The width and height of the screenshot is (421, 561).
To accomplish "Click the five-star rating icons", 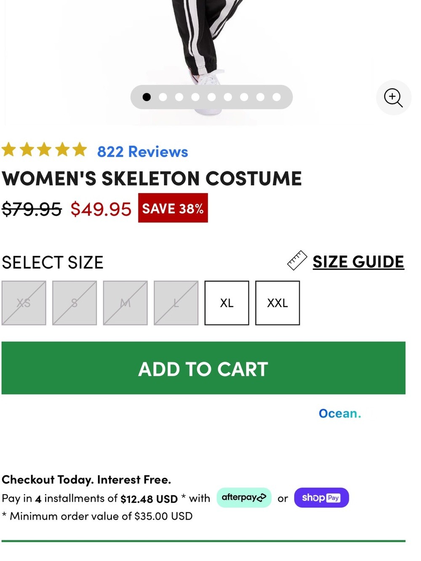I will [44, 150].
